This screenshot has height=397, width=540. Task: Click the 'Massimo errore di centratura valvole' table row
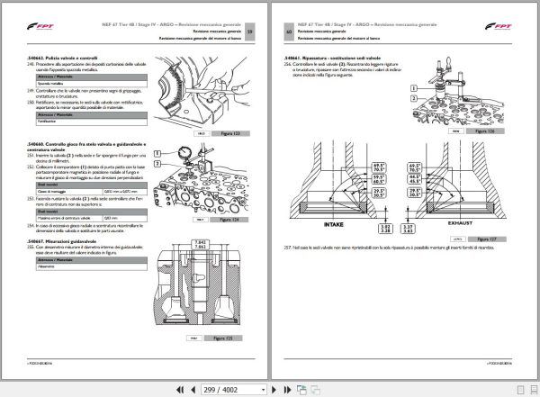(92, 218)
